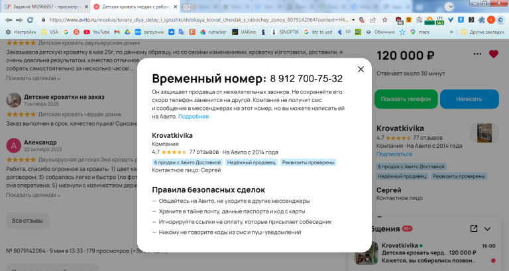Image resolution: width=509 pixels, height=271 pixels.
Task: Open messages in a separate window
Action: pyautogui.click(x=474, y=229)
